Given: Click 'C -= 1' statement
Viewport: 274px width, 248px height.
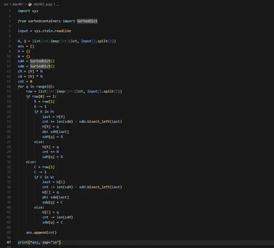Looking at the screenshot, I should (40, 172).
